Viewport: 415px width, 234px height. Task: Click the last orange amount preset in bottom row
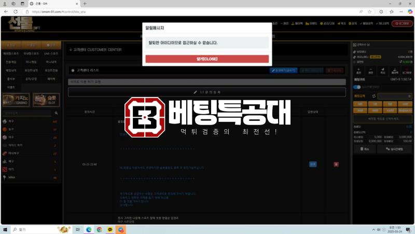tap(405, 111)
